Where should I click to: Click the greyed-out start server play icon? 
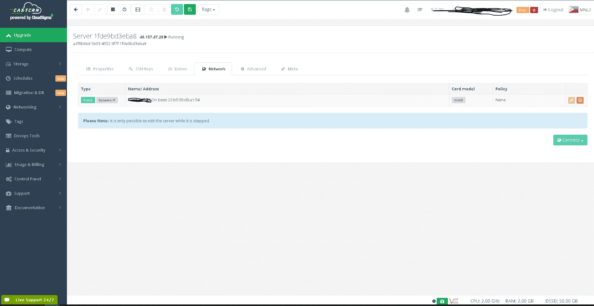[88, 9]
